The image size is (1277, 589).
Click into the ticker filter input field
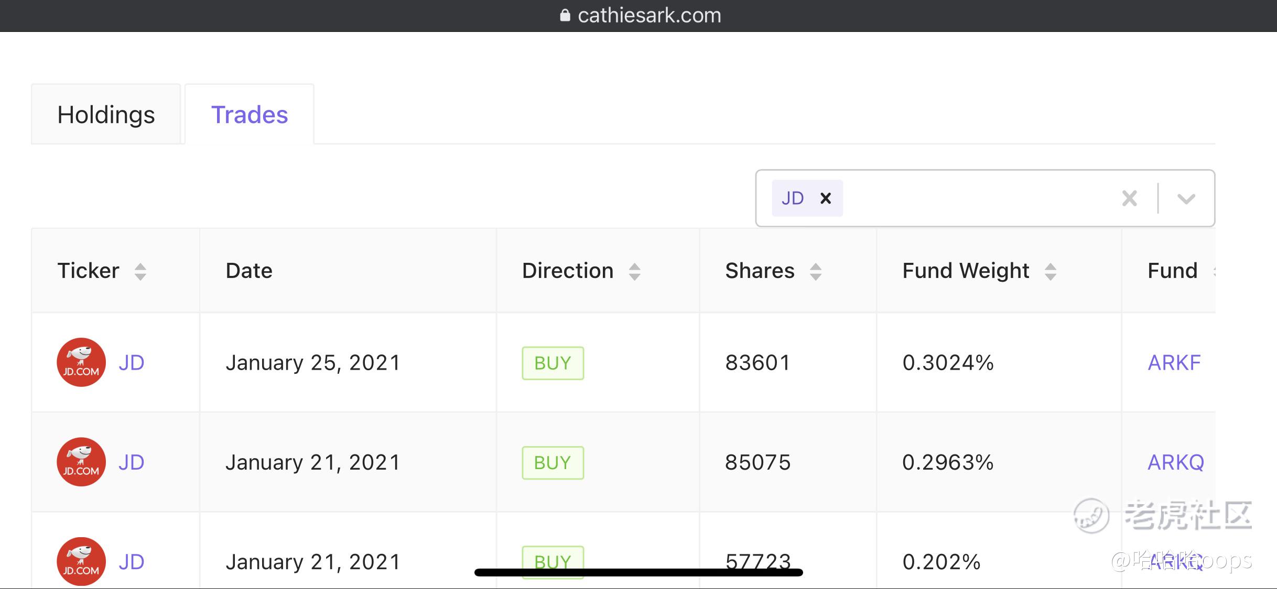click(x=975, y=198)
